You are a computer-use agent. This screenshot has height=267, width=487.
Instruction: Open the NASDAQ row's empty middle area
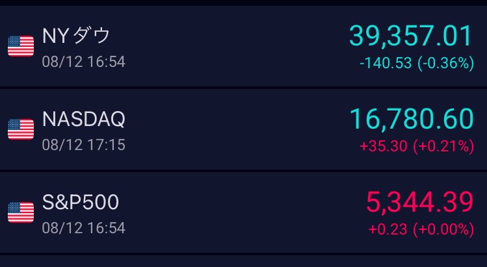(236, 129)
